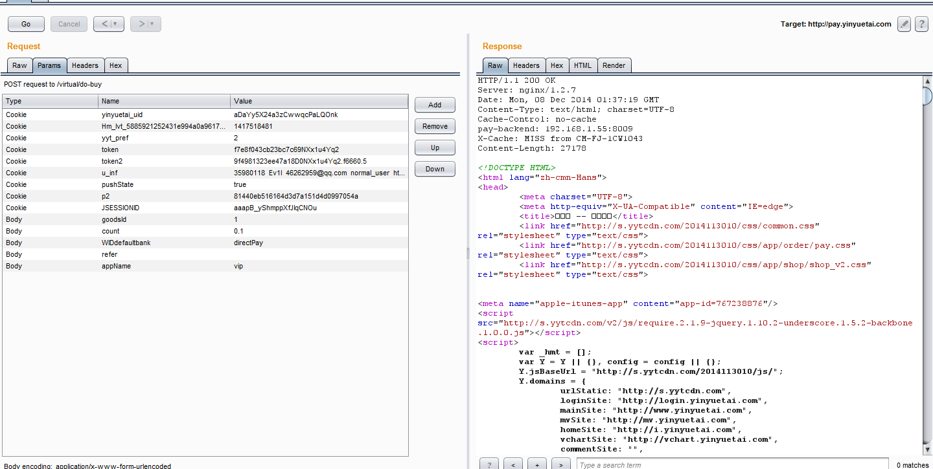
Task: Click the vip value cell
Action: [319, 266]
